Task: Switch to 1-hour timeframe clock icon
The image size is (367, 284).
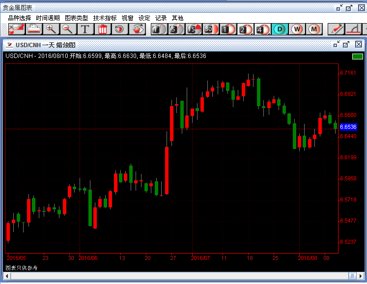Action: pos(228,29)
